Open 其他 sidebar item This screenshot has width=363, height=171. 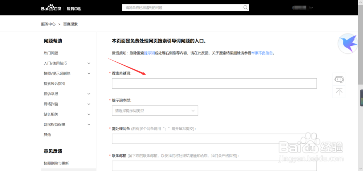point(47,135)
